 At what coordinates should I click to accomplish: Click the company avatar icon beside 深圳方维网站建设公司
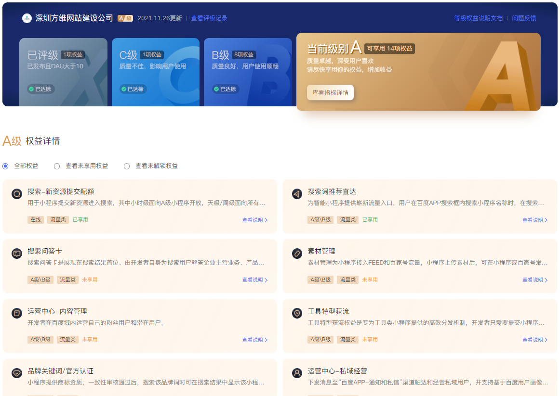[27, 18]
